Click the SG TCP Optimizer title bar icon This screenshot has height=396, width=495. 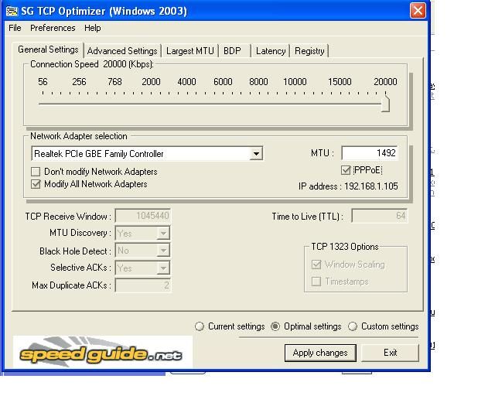click(12, 12)
